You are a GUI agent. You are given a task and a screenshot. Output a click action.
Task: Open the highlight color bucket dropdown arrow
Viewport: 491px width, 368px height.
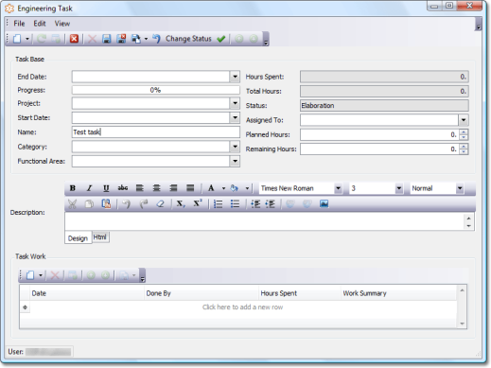[x=247, y=188]
